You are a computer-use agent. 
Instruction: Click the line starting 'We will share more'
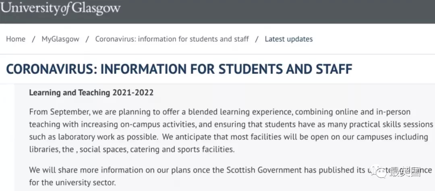point(230,170)
